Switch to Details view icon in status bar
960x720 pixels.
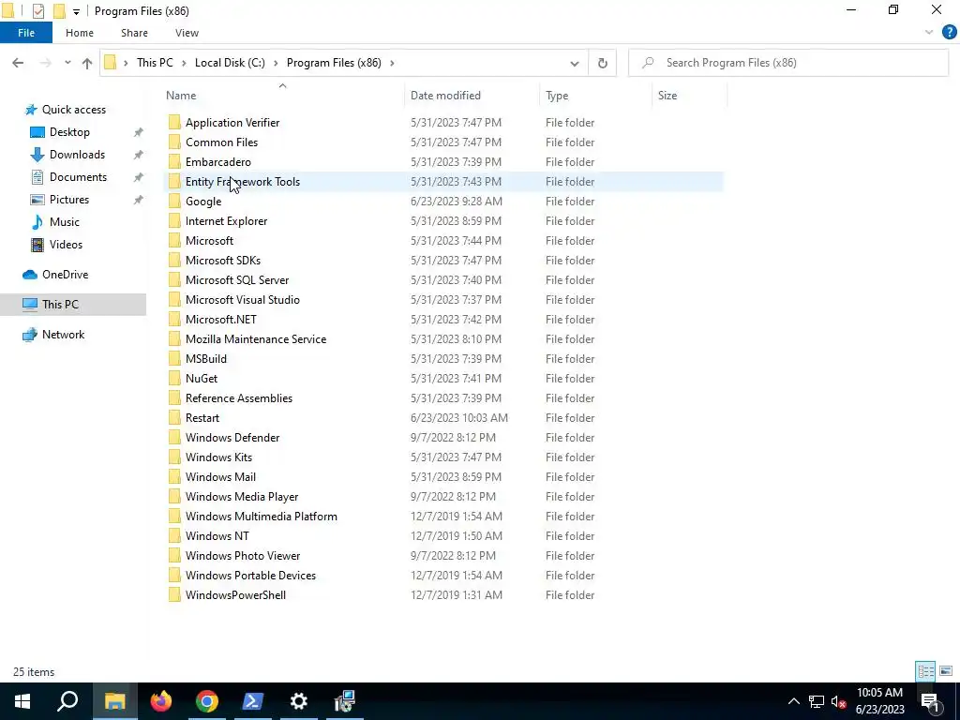pos(925,671)
